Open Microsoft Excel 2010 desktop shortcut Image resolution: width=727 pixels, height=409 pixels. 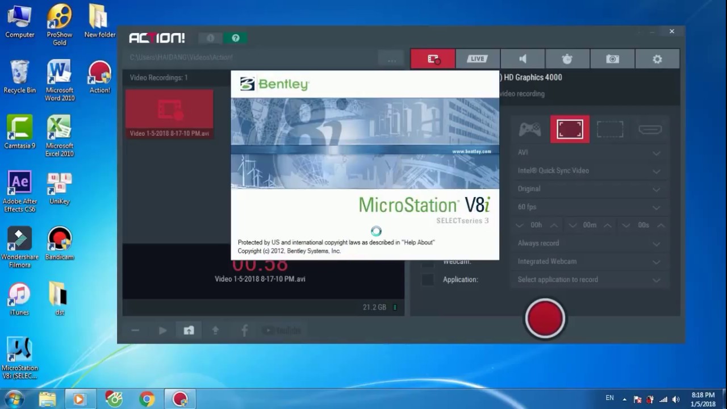(60, 136)
